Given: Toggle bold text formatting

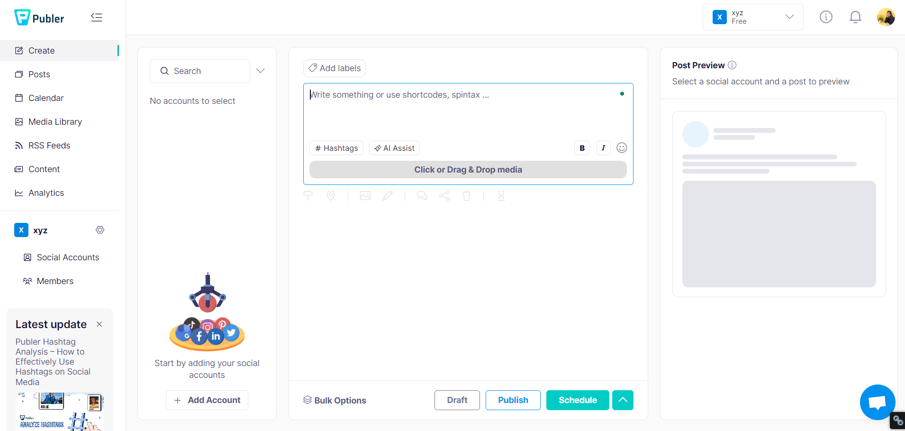Looking at the screenshot, I should pos(582,147).
